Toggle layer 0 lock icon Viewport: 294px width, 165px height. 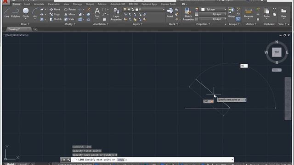133,9
